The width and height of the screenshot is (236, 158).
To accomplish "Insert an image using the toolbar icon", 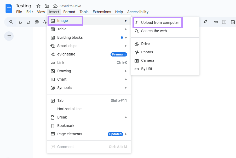I will 233,22.
